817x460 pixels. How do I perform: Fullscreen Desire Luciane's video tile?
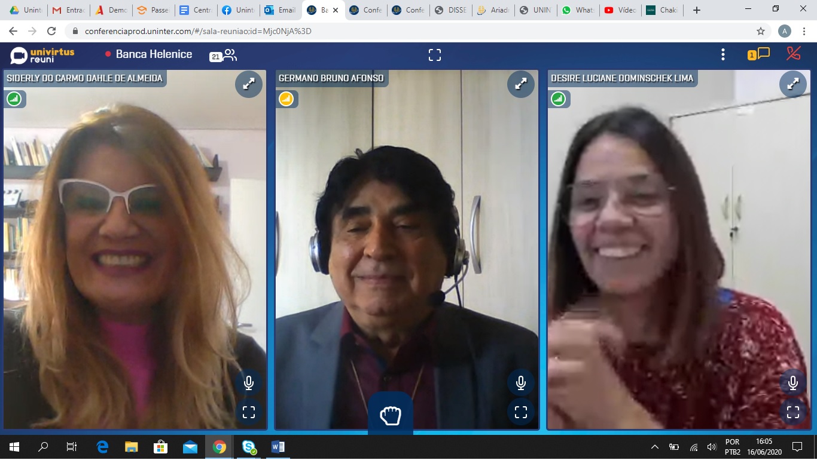(792, 412)
